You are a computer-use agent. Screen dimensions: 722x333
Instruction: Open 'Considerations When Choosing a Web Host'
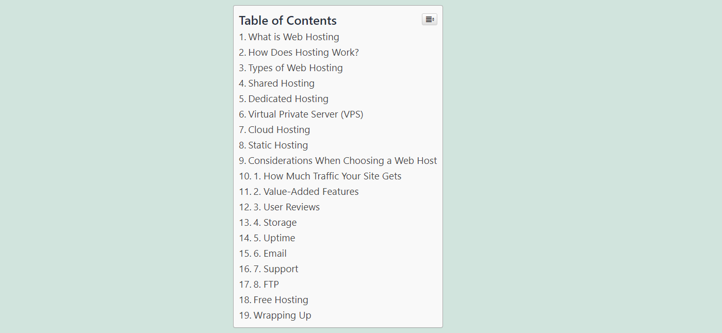click(x=342, y=160)
